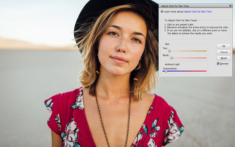The image size is (235, 147).
Task: Click the 'Temperature:' label
Action: tap(170, 69)
